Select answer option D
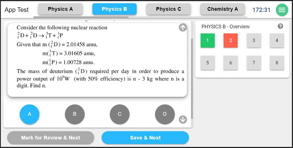The image size is (293, 148). [165, 114]
